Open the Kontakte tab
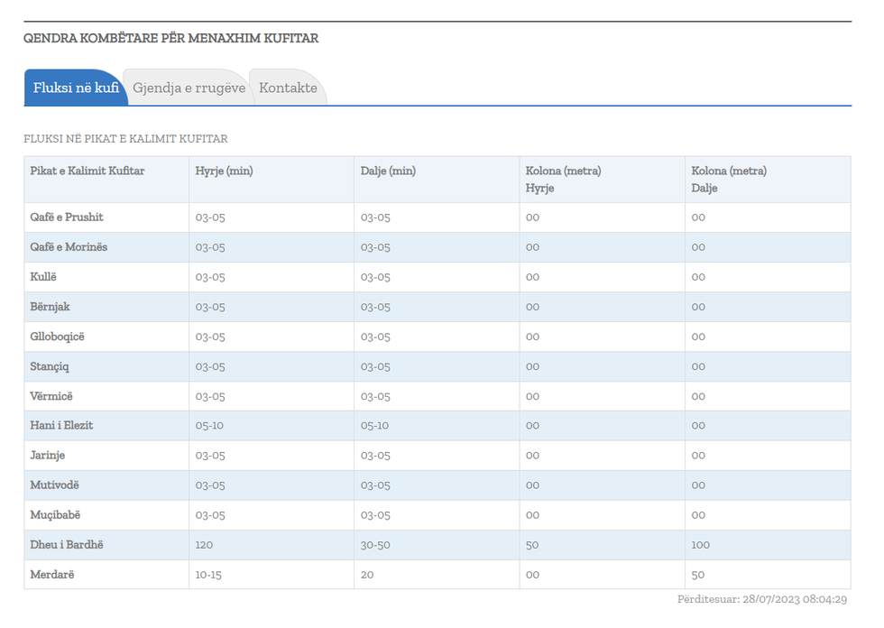The height and width of the screenshot is (628, 884). 288,88
